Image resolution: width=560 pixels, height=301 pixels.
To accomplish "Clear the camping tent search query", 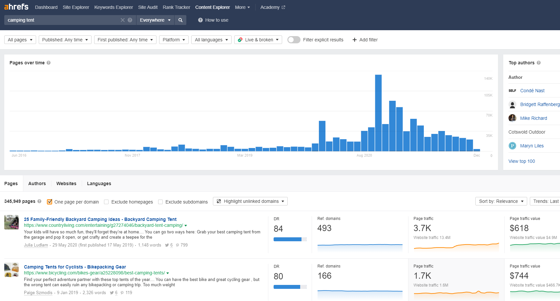I will point(123,20).
